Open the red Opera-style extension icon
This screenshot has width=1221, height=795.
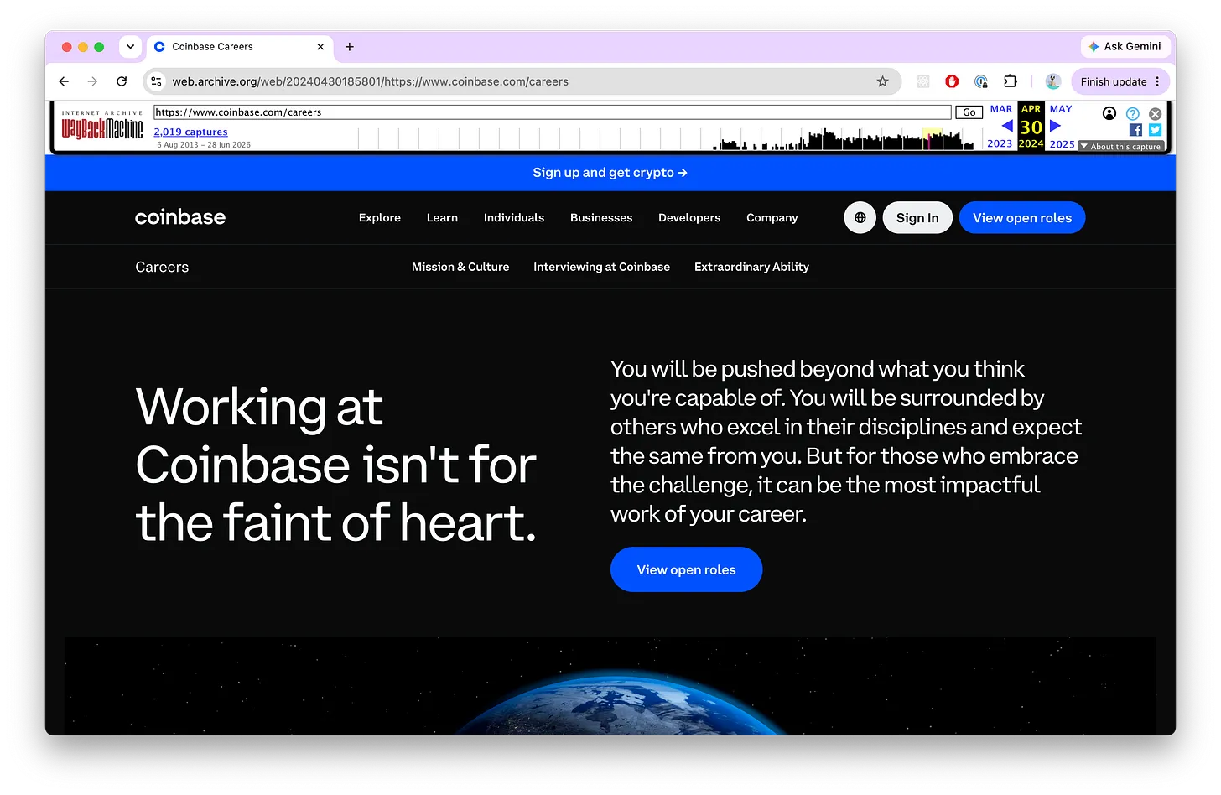(x=952, y=81)
